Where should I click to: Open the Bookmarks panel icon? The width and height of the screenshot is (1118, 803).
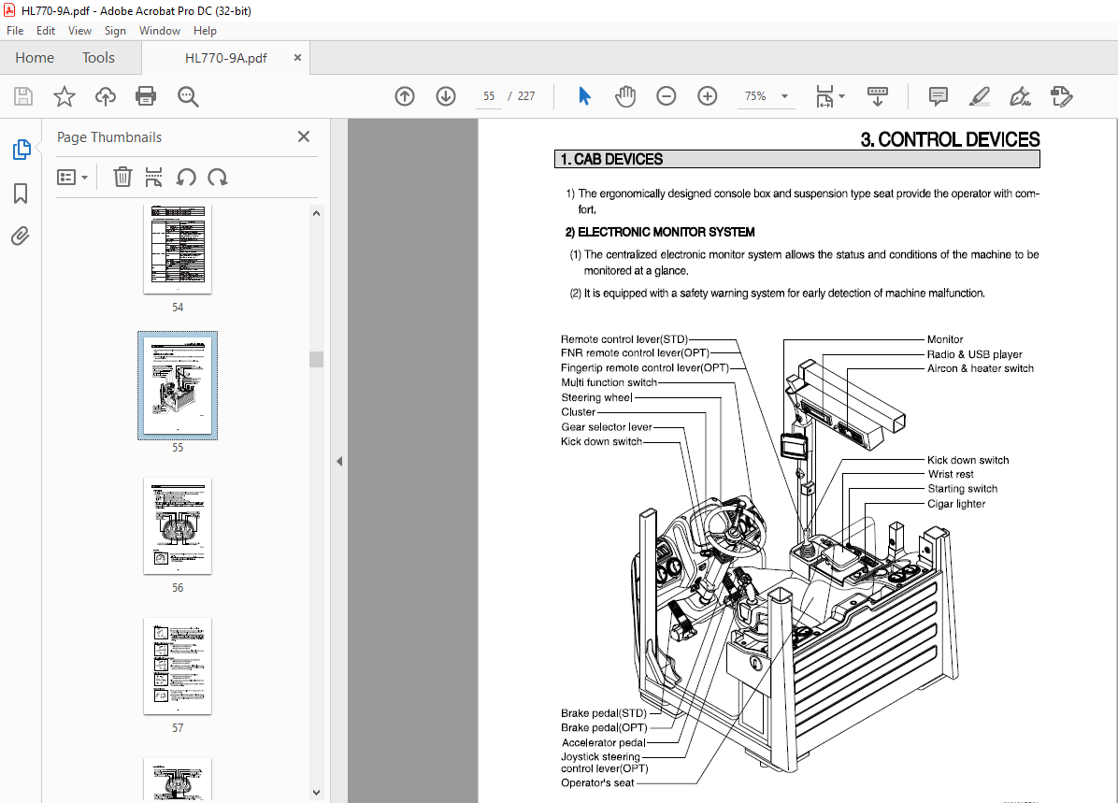21,194
